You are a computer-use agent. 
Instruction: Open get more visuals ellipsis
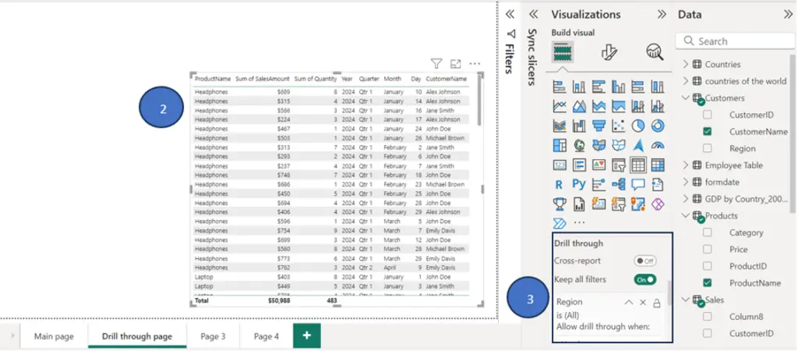coord(579,222)
